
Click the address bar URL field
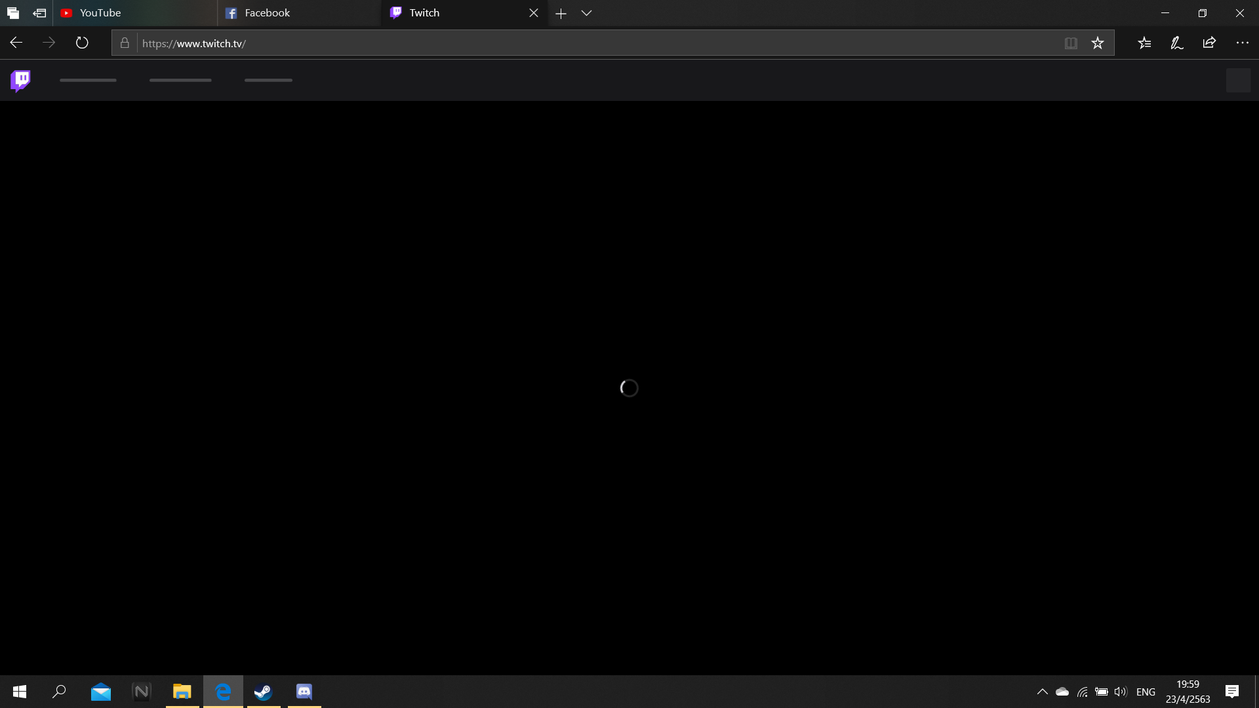590,43
